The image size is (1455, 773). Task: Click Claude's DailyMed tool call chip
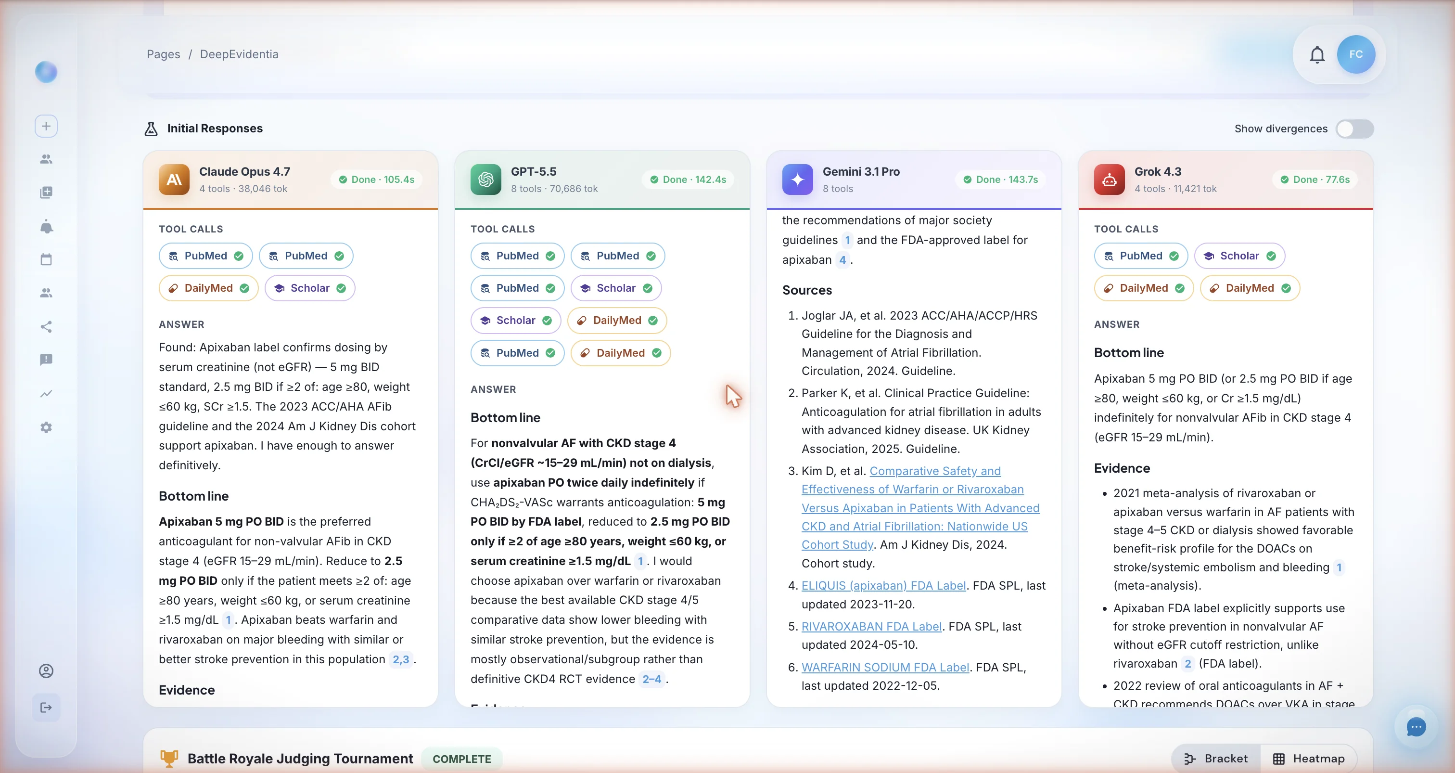pos(208,288)
